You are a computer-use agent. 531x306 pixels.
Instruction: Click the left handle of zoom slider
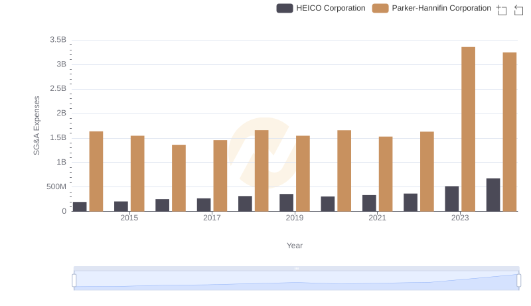[74, 281]
